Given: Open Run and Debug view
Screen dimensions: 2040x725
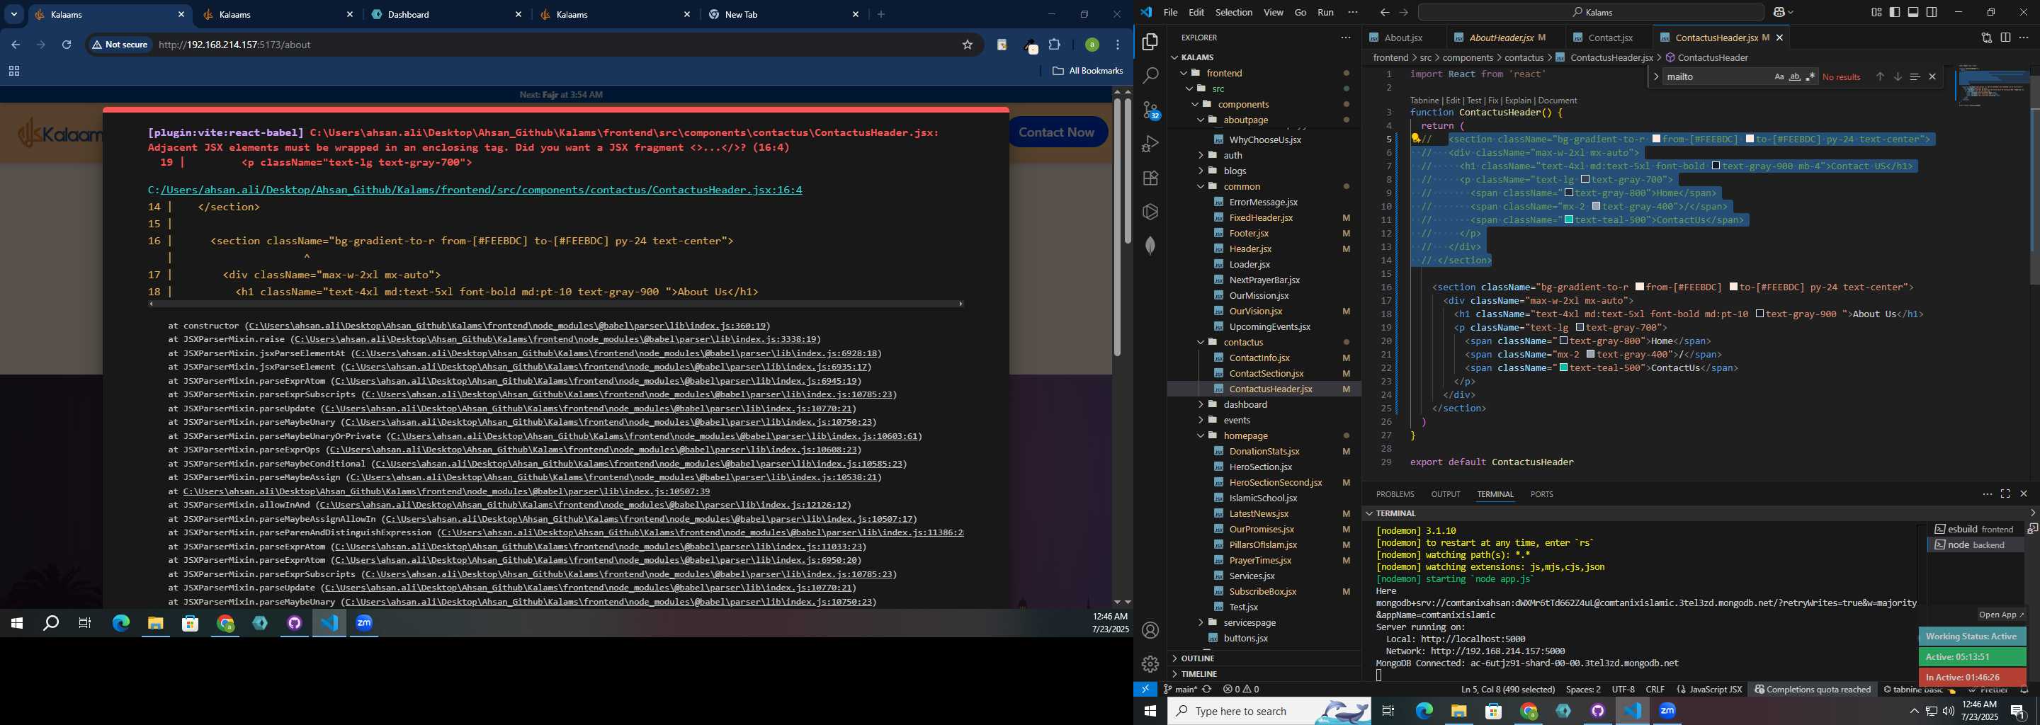Looking at the screenshot, I should click(1150, 144).
